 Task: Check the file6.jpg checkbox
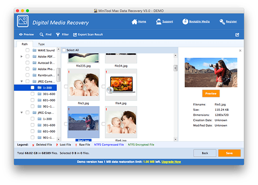[103, 124]
